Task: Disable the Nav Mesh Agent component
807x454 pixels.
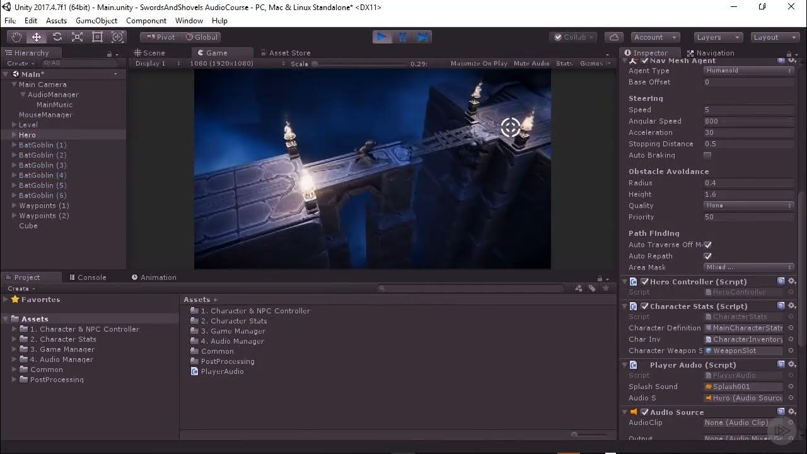Action: tap(644, 61)
